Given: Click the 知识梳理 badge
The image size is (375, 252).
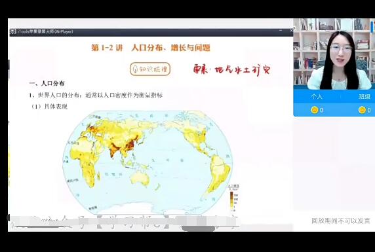Looking at the screenshot, I should (x=150, y=69).
